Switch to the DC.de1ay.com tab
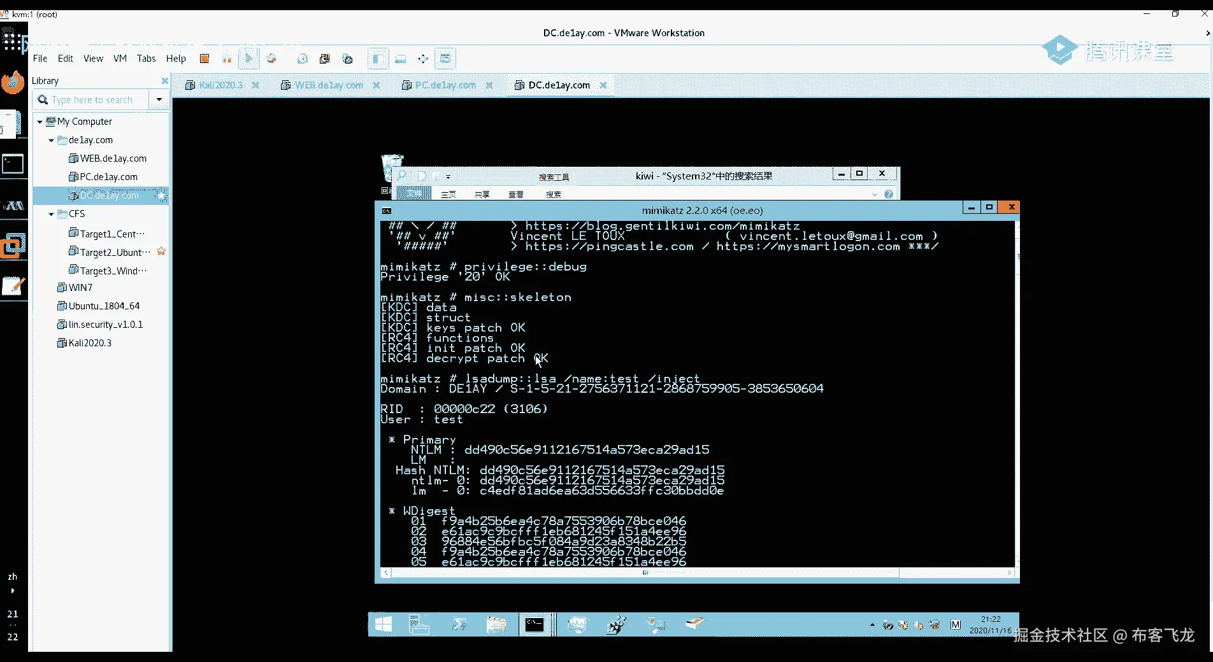 pyautogui.click(x=553, y=85)
